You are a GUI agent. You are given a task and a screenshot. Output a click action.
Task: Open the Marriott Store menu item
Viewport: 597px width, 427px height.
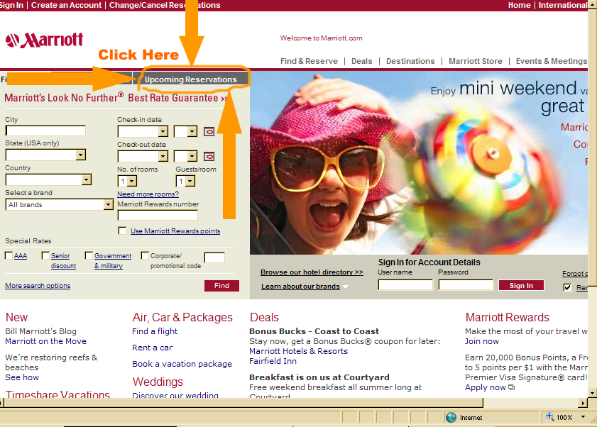click(475, 61)
